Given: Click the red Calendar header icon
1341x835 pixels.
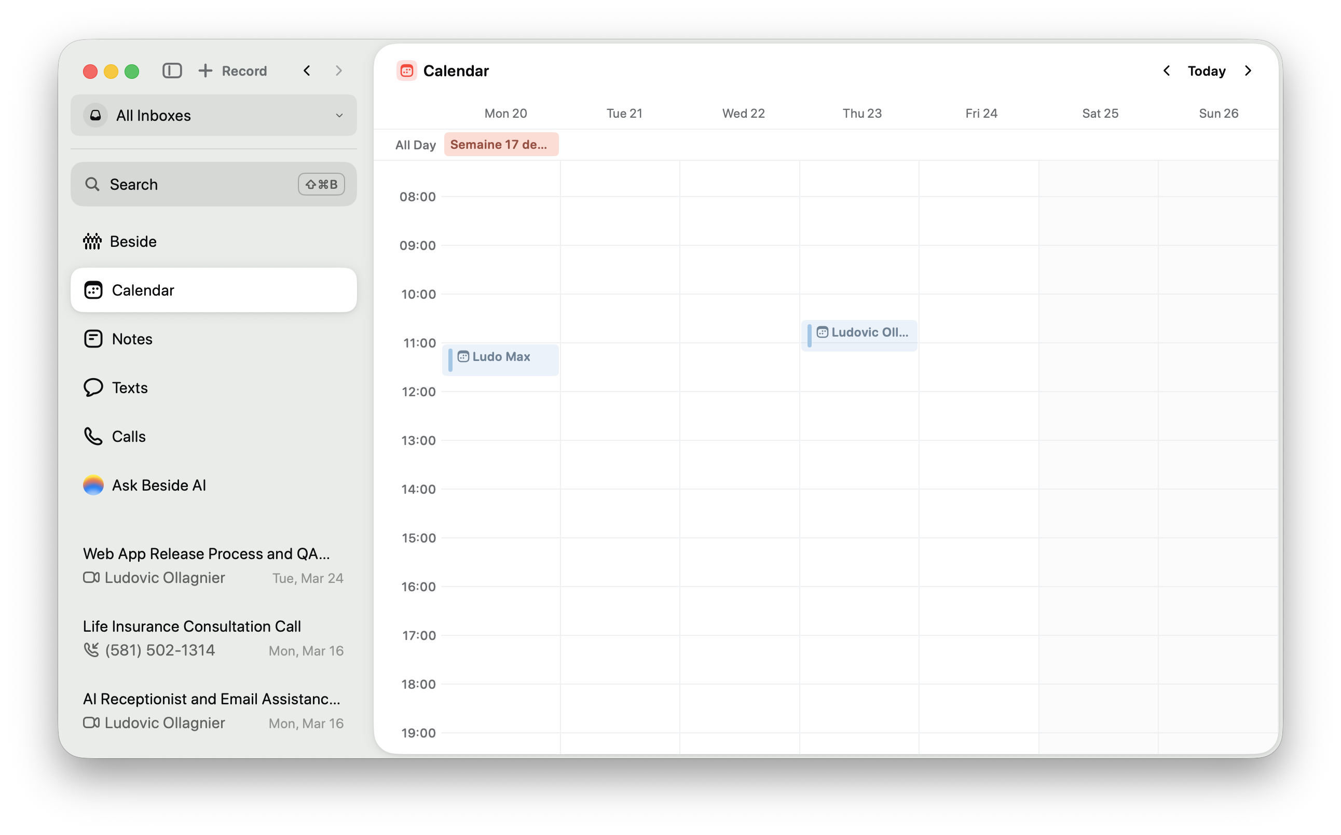Looking at the screenshot, I should coord(407,71).
